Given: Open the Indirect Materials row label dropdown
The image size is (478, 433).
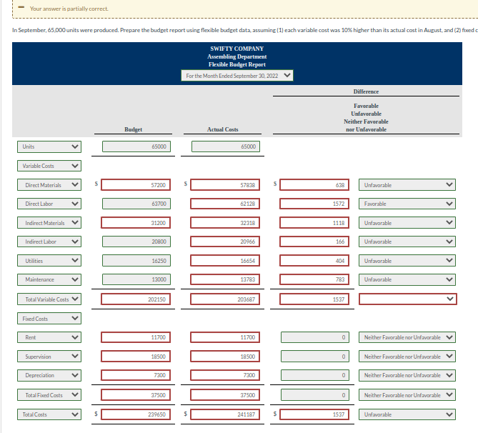Looking at the screenshot, I should coord(49,223).
